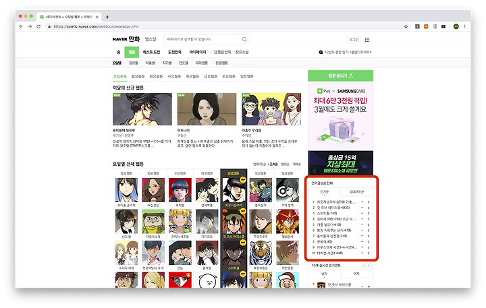
Task: Show previous age-group popular list arrow
Action: (364, 266)
